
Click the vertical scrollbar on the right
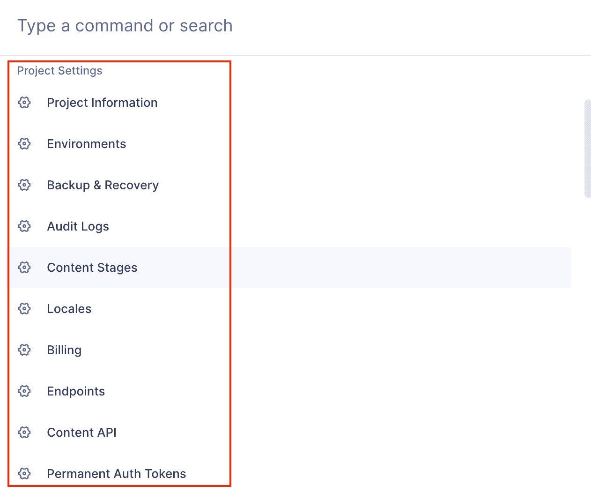pos(588,145)
